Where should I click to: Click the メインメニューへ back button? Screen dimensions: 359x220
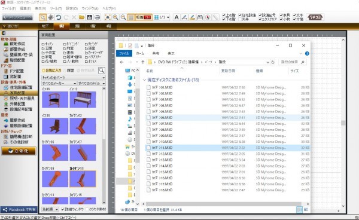pyautogui.click(x=17, y=17)
